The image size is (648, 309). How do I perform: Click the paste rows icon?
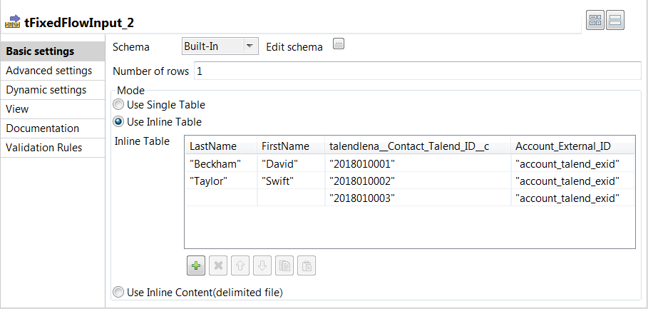(306, 266)
